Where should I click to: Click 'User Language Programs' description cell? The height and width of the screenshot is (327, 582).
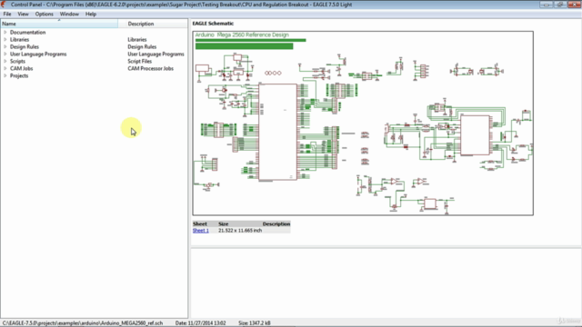pos(156,54)
